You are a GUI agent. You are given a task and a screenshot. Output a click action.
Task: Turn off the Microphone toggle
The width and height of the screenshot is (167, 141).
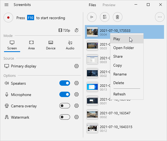(65, 94)
